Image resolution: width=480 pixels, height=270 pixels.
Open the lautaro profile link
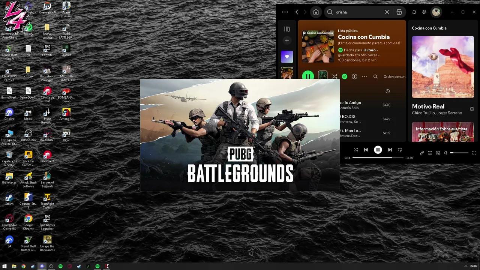(x=370, y=50)
